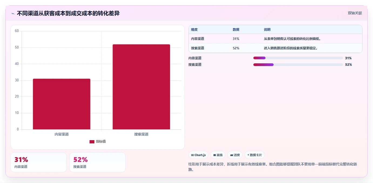
Task: Click the 52% value next to progress bar
Action: click(348, 64)
